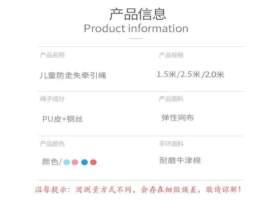
Task: Click the light cyan color dot
Action: 67,162
